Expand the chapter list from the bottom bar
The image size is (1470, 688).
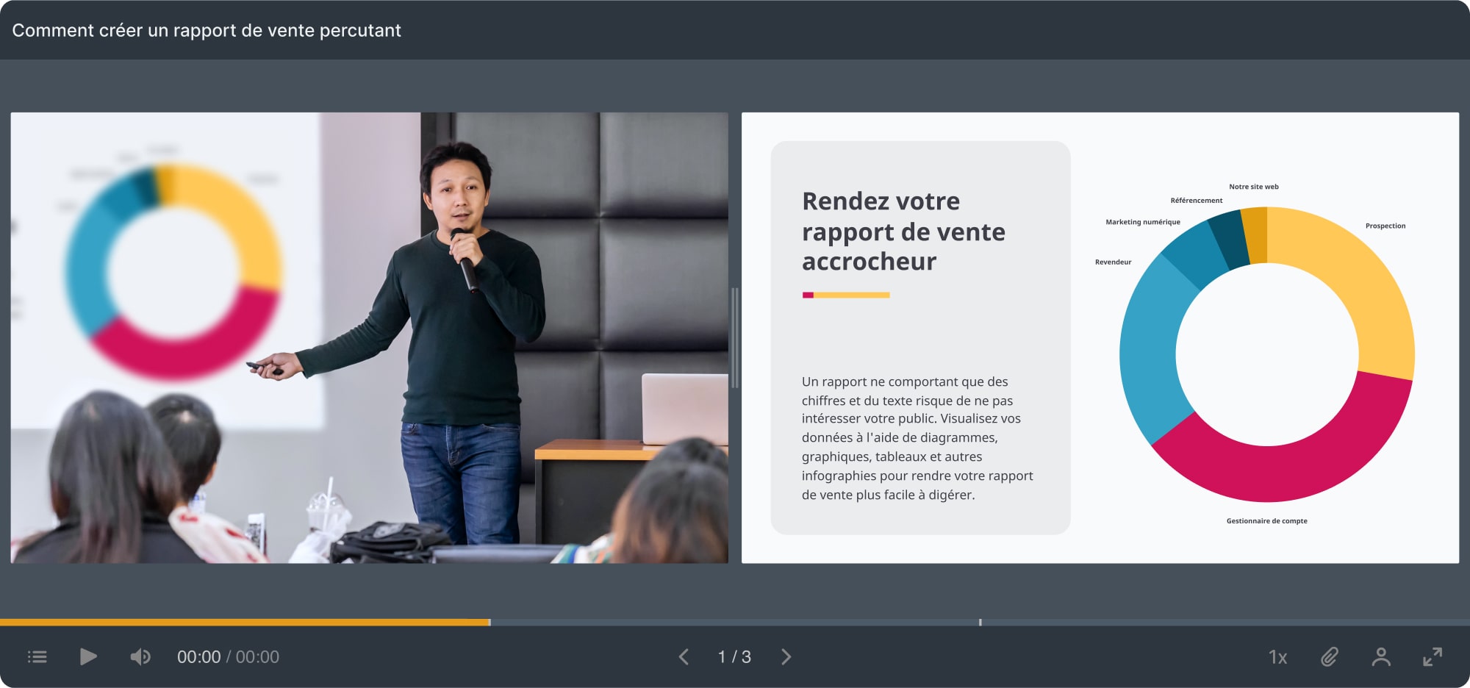[x=37, y=656]
